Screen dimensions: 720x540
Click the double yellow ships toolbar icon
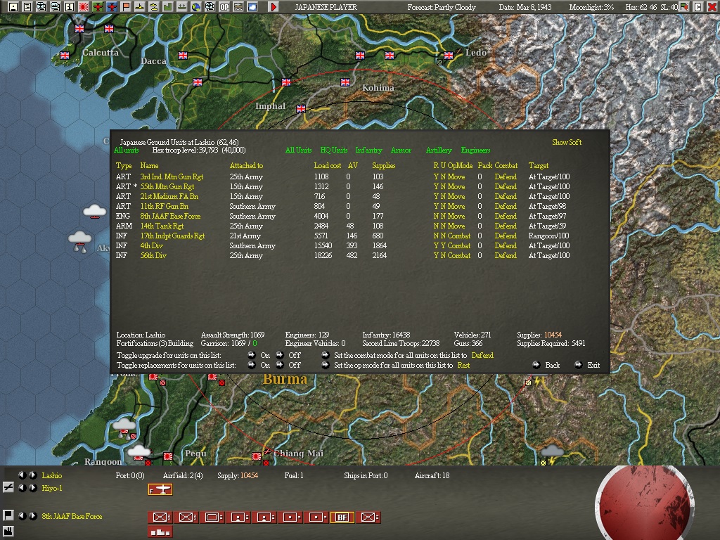pyautogui.click(x=154, y=7)
